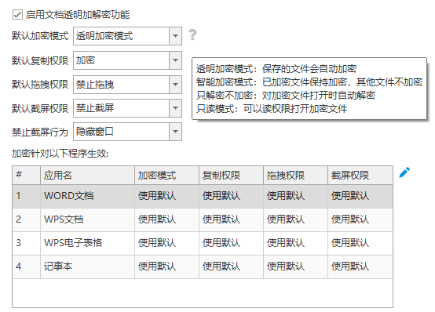Viewport: 435px width, 312px height.
Task: Select the WPS文档 row
Action: pyautogui.click(x=203, y=219)
